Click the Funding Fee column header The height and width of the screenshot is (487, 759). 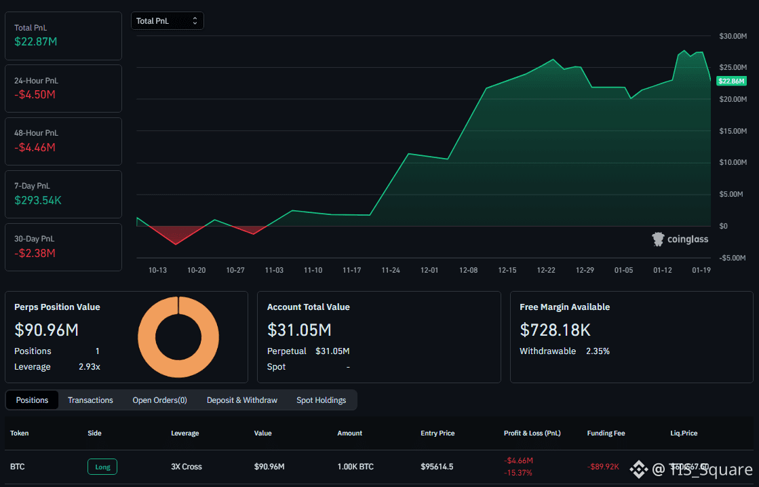click(606, 433)
